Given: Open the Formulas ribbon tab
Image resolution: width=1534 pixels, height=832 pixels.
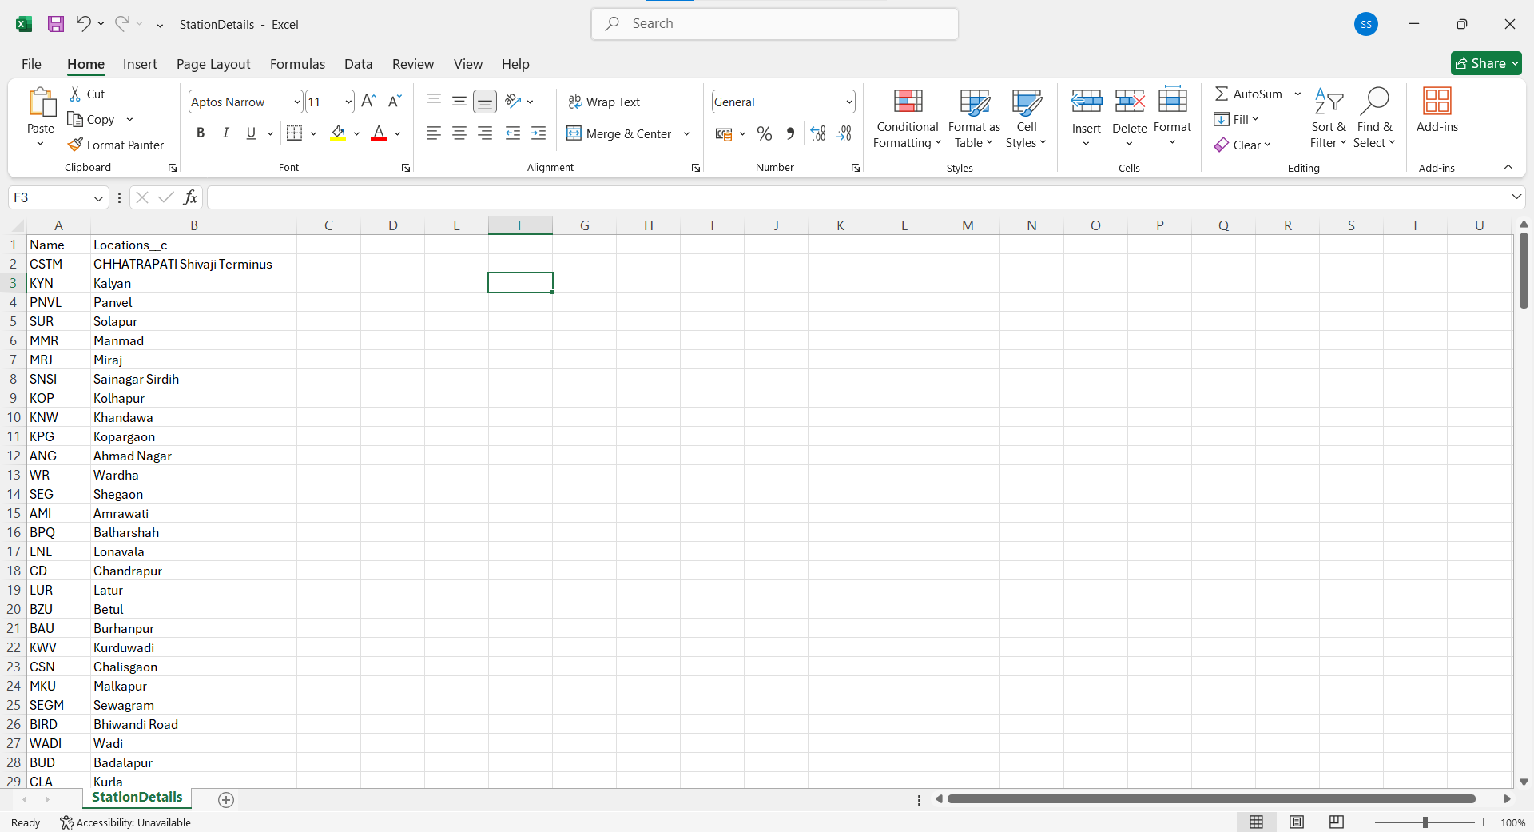Looking at the screenshot, I should pyautogui.click(x=297, y=64).
